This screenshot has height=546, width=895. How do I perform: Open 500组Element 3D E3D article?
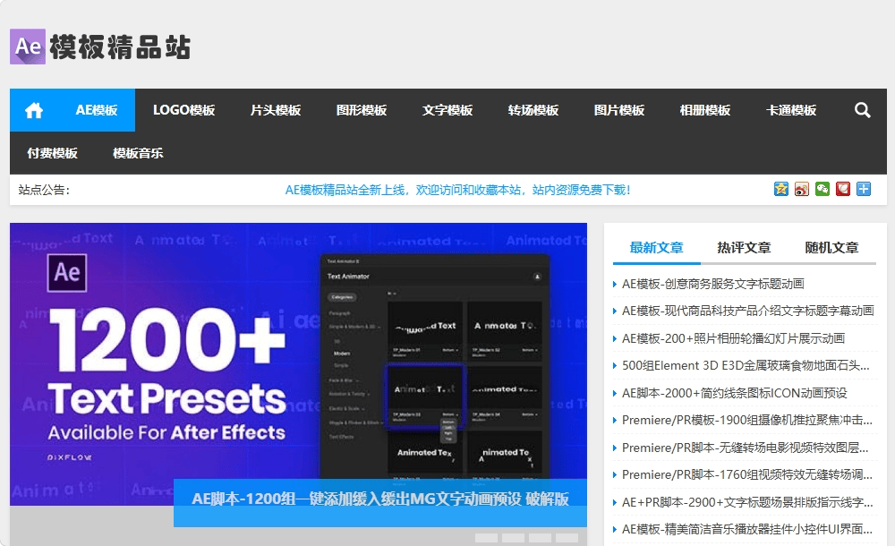(746, 365)
